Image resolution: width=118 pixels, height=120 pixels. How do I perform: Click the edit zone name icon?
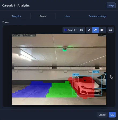click(x=82, y=30)
